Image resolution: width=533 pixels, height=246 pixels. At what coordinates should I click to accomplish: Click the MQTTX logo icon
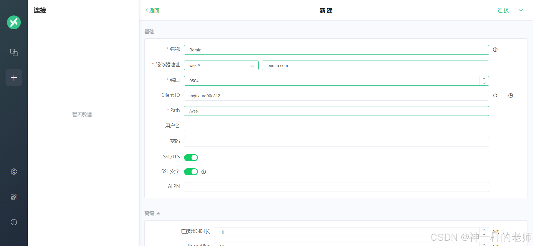point(14,22)
